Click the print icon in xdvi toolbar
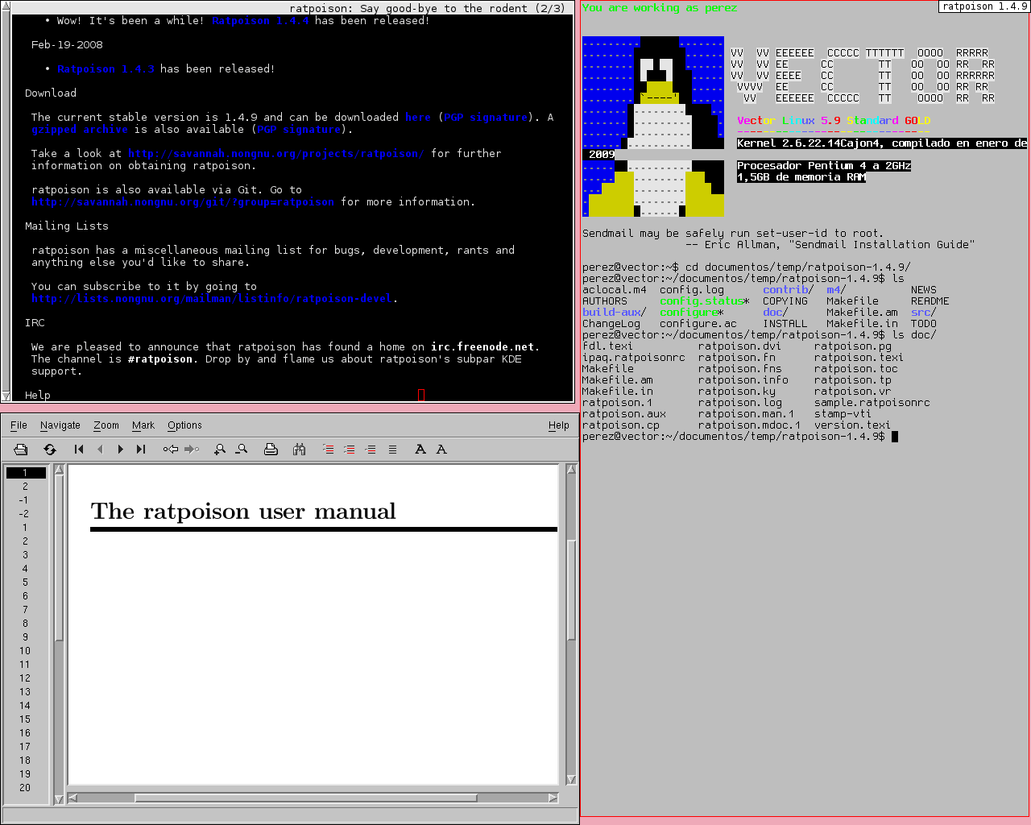 click(x=271, y=450)
